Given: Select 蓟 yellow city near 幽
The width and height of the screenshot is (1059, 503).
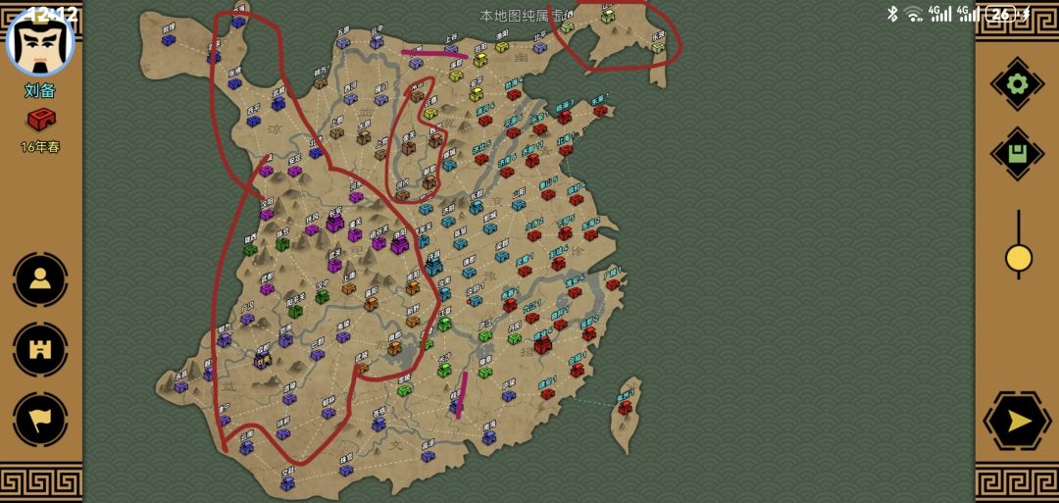Looking at the screenshot, I should (480, 60).
